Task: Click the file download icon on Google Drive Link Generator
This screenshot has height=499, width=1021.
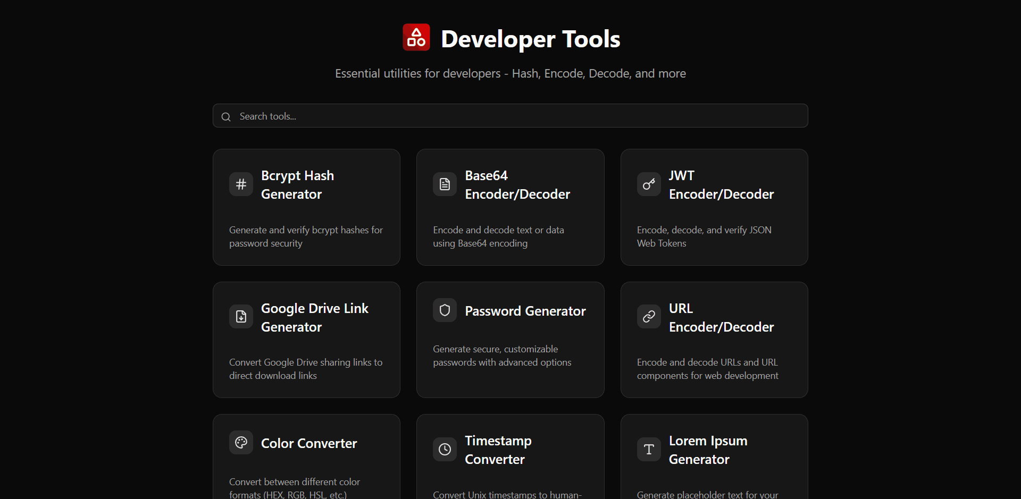Action: click(240, 316)
